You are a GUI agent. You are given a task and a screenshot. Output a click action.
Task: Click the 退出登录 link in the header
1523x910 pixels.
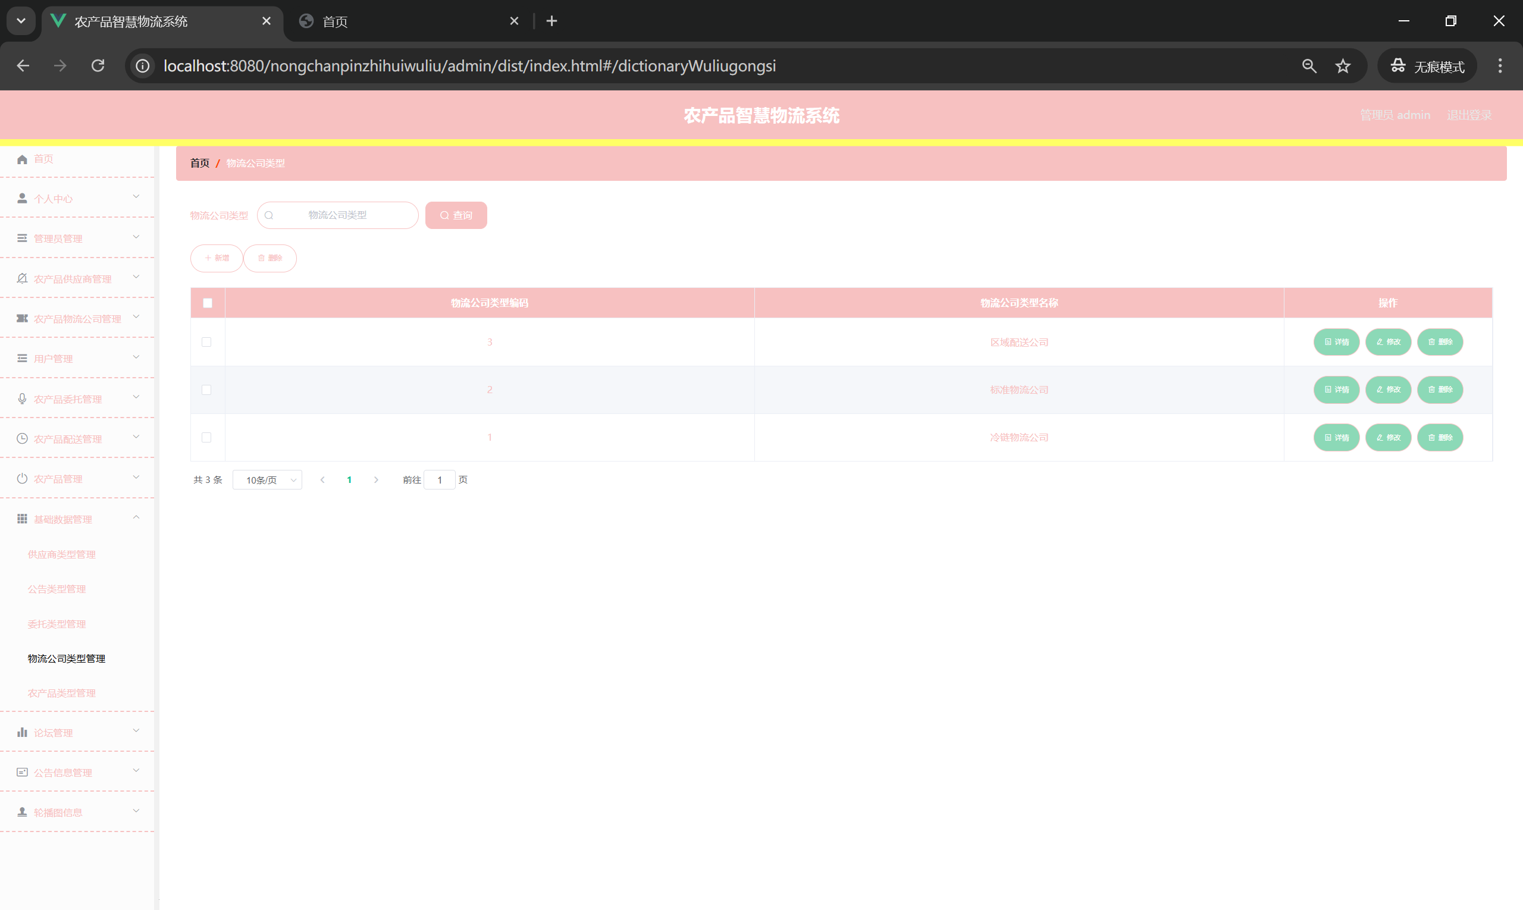click(x=1469, y=115)
